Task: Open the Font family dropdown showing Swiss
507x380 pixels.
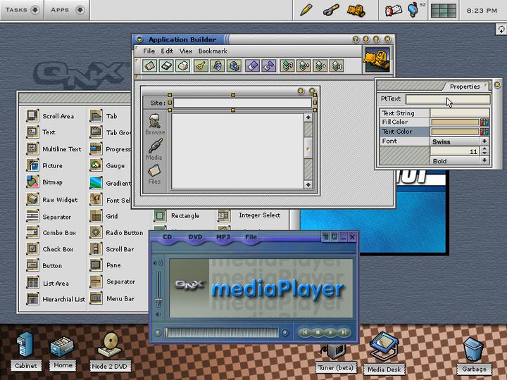Action: (459, 141)
